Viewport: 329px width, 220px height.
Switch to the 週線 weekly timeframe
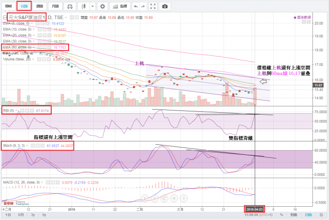click(40, 6)
